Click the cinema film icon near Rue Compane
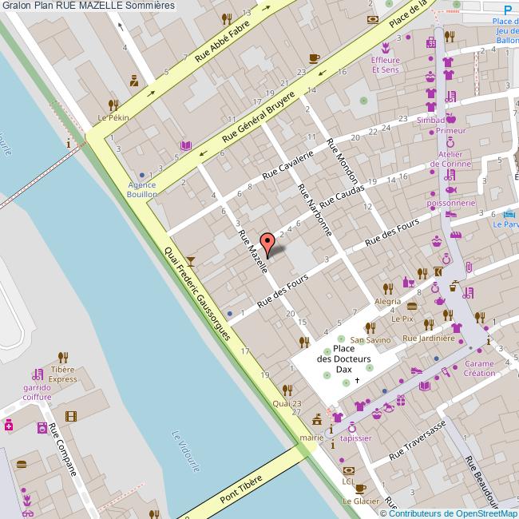 coord(72,415)
